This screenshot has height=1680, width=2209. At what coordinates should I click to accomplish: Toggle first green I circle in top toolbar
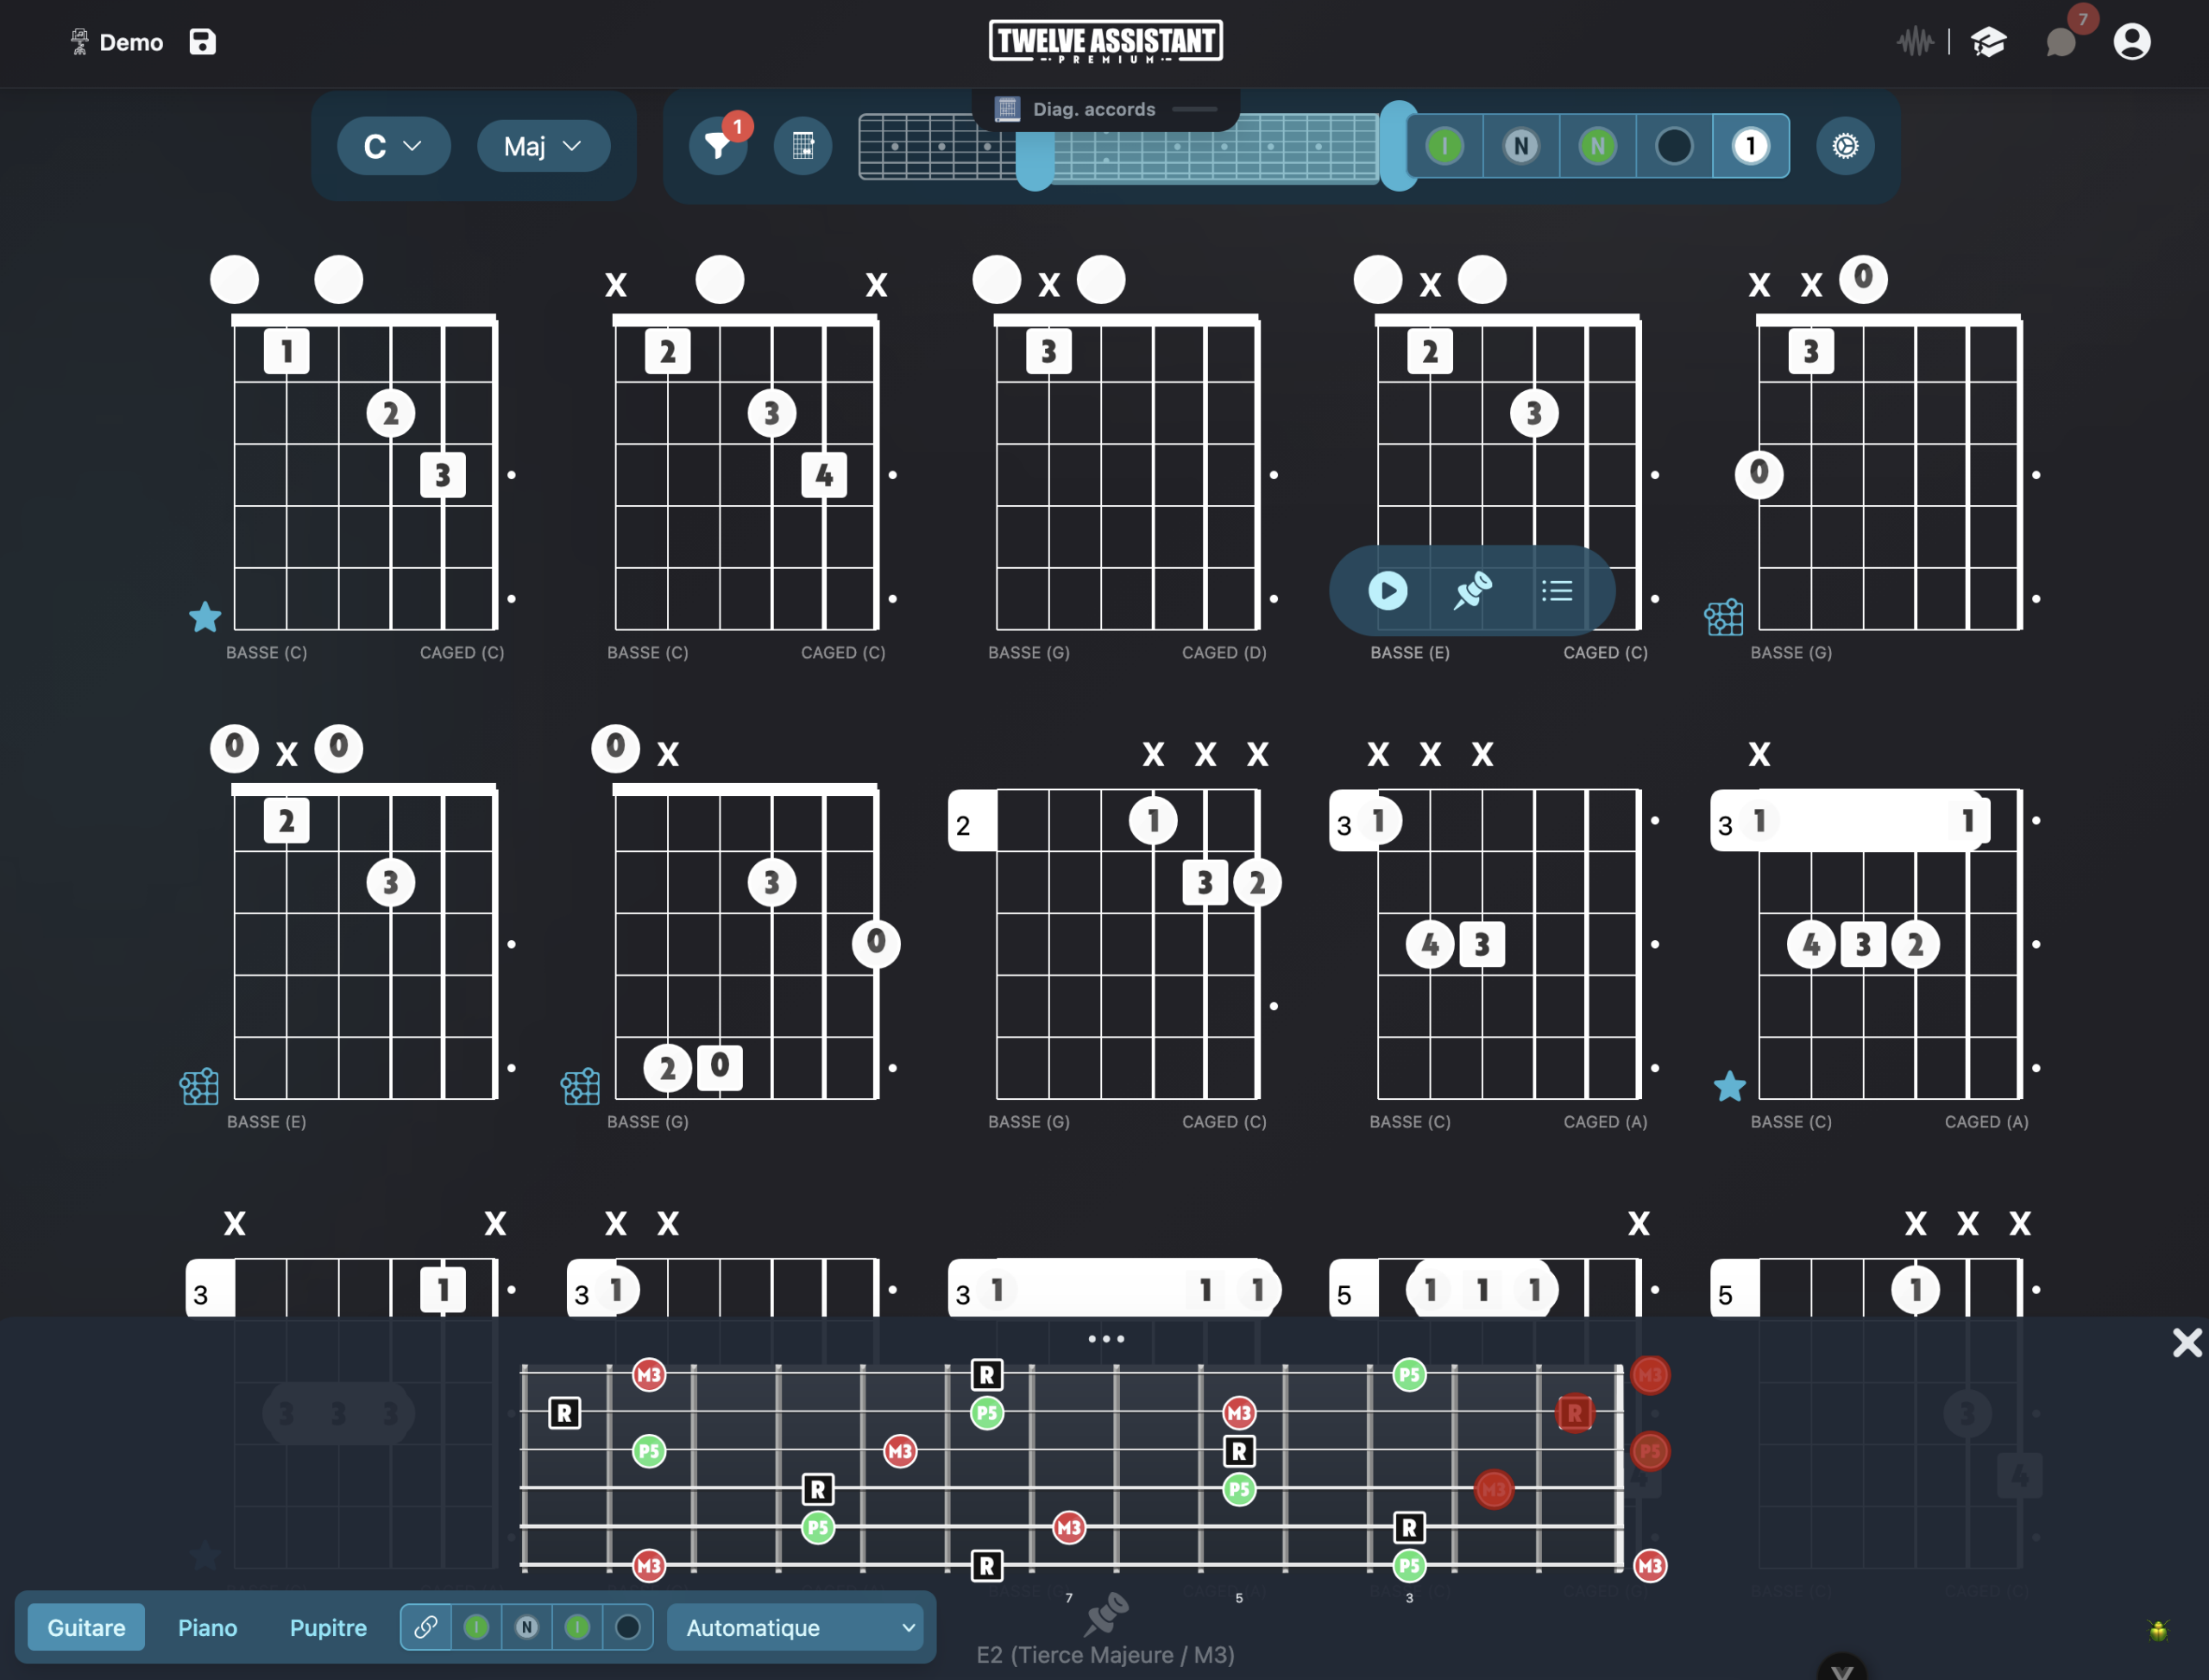point(1444,146)
